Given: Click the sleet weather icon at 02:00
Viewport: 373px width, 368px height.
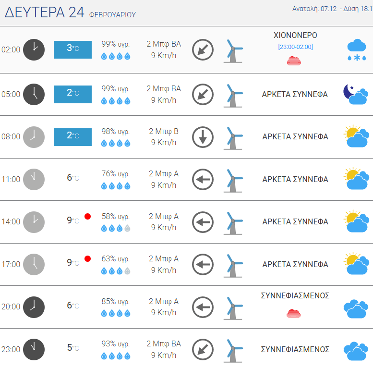Looking at the screenshot, I should pos(357,50).
